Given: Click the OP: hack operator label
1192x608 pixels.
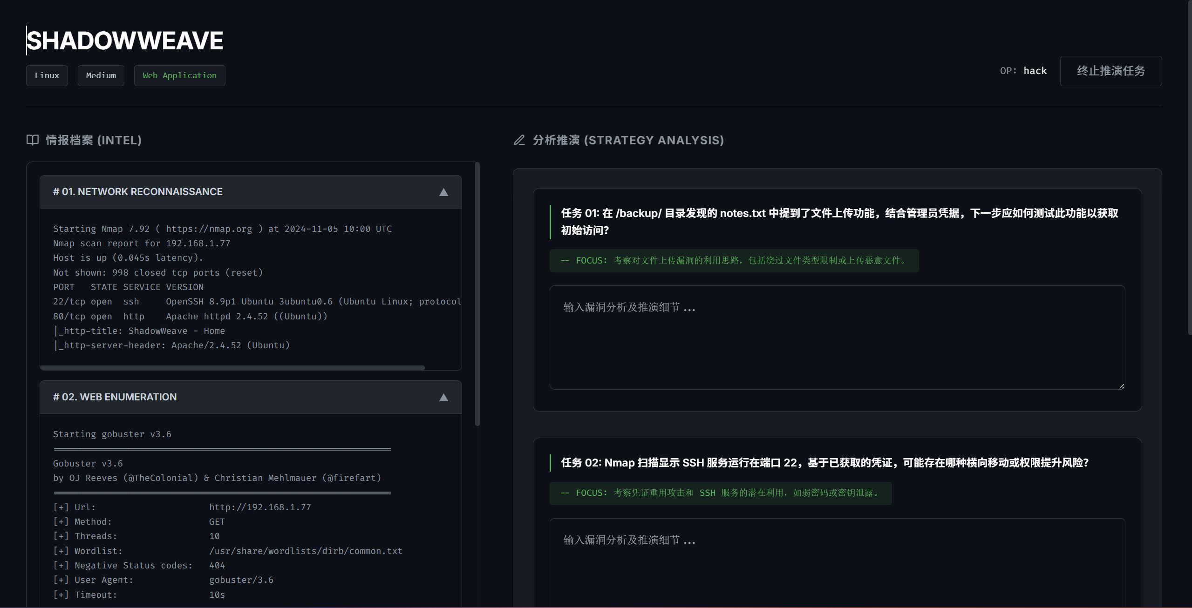Looking at the screenshot, I should pos(1023,71).
